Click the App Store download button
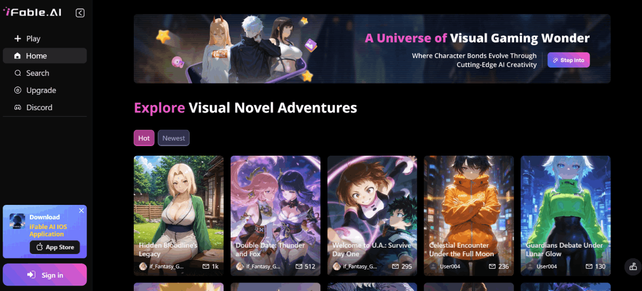642x291 pixels. point(55,247)
